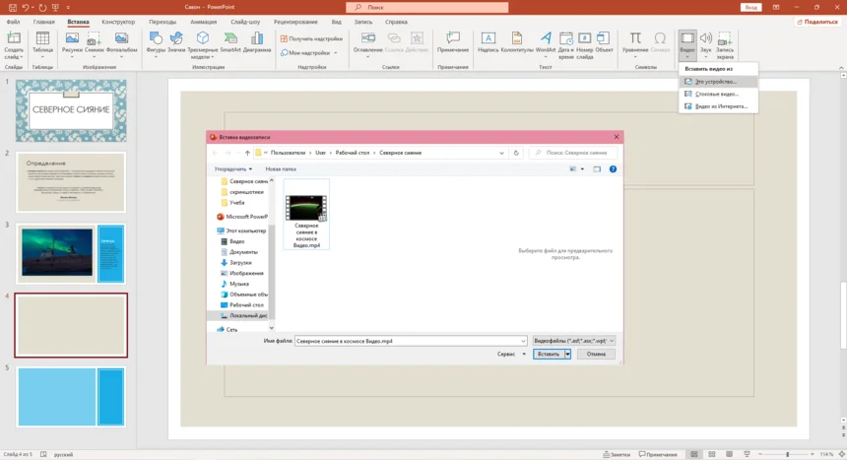Open the Упорядочить dropdown in file dialog

tap(234, 169)
